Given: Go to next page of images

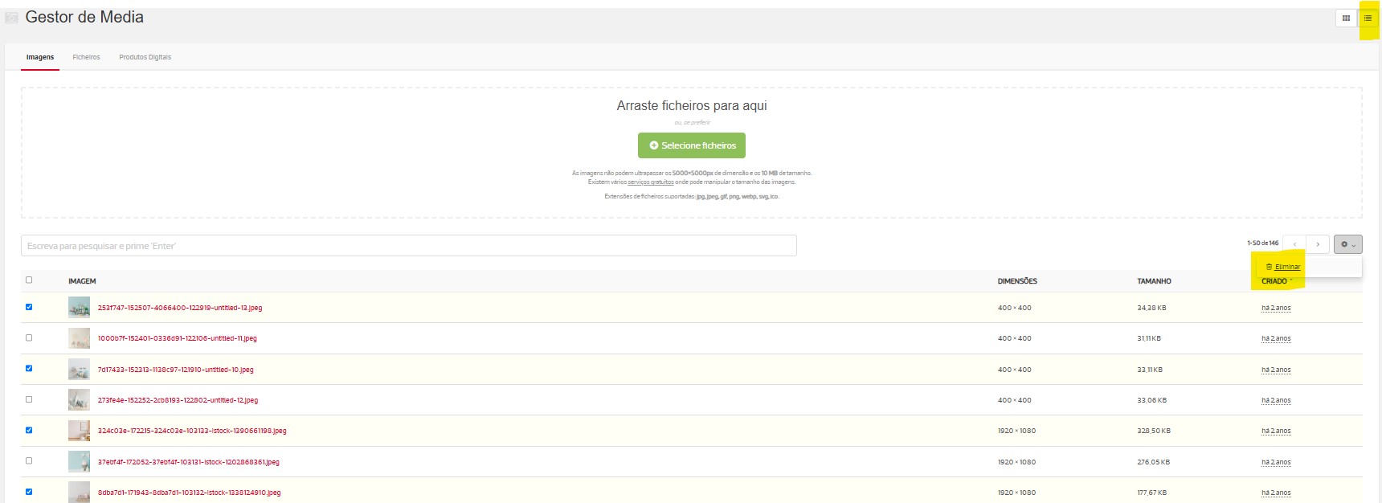Looking at the screenshot, I should point(1318,244).
